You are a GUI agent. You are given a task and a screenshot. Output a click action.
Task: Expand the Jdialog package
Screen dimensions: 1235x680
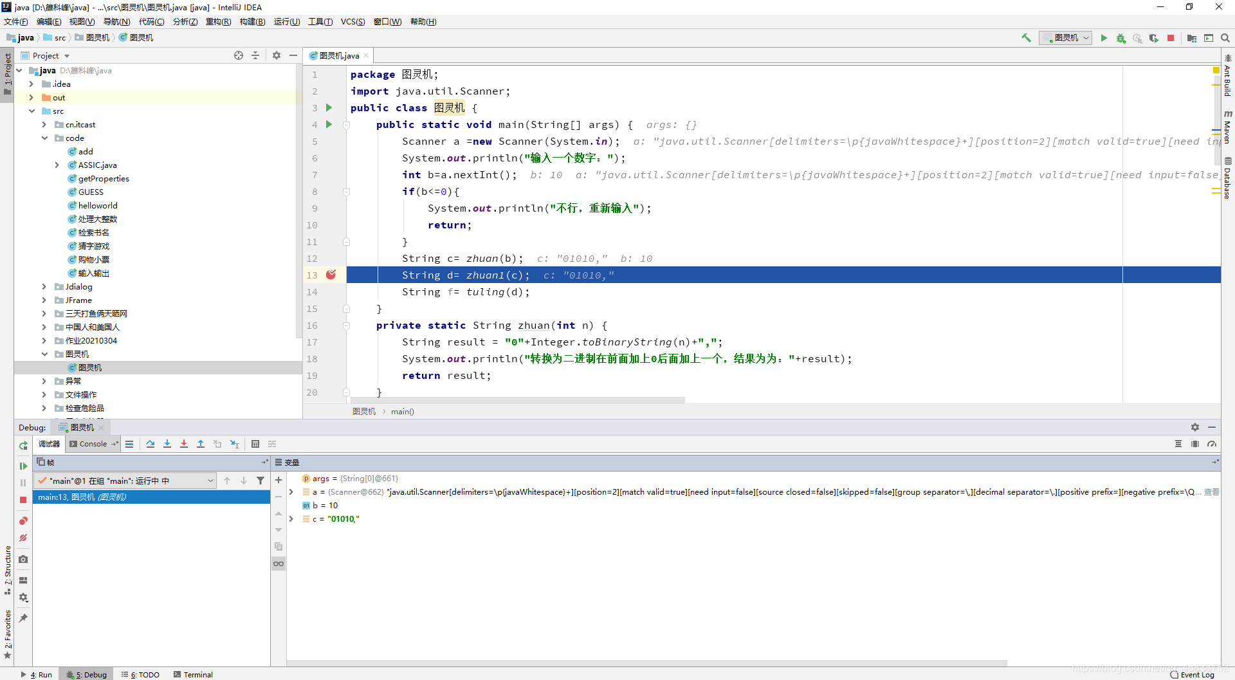pos(44,286)
